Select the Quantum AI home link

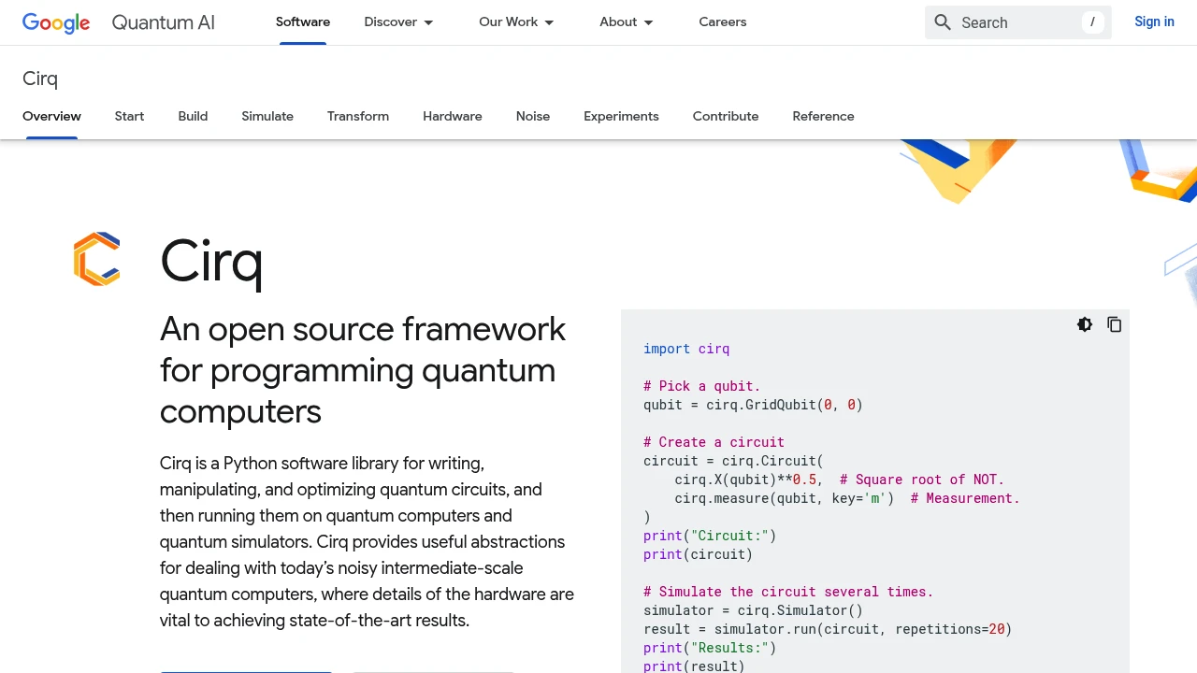click(x=163, y=22)
